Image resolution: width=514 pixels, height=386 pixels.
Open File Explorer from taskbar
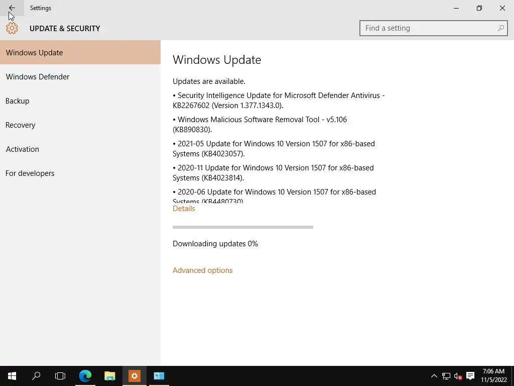pos(110,376)
